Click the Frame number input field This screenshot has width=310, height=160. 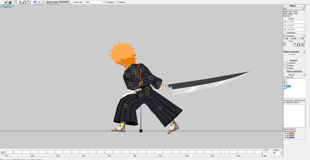pyautogui.click(x=276, y=153)
